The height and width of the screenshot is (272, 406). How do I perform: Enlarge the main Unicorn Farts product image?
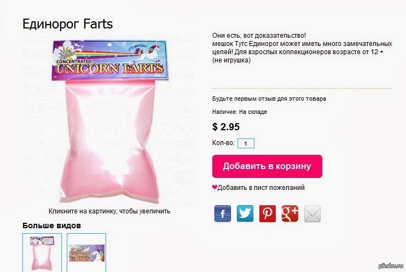tap(110, 121)
